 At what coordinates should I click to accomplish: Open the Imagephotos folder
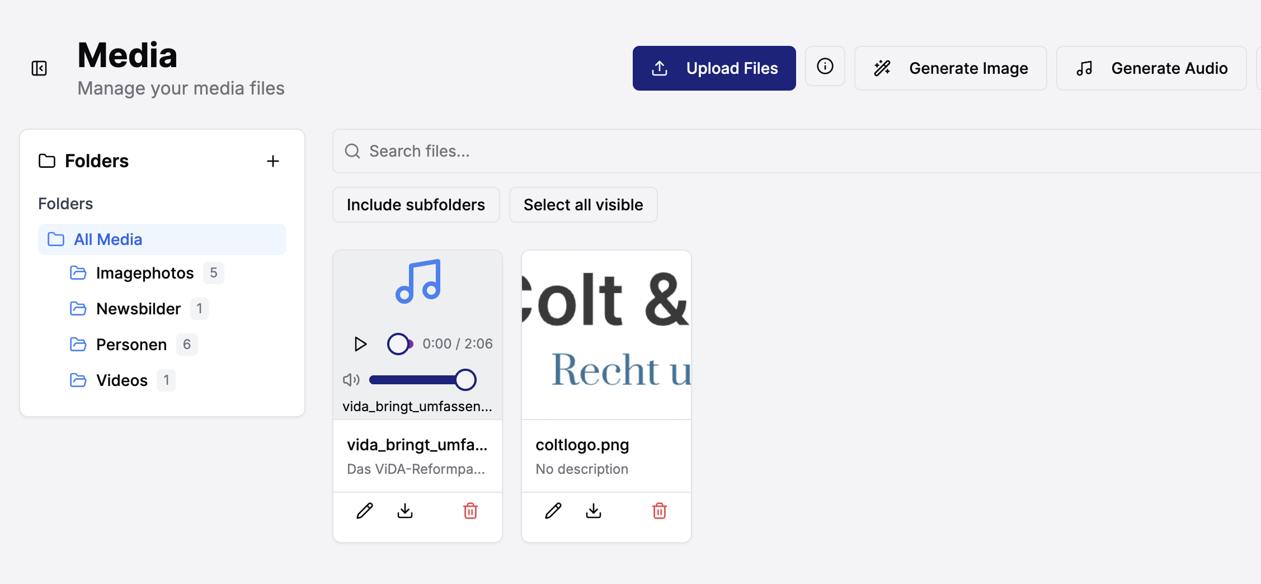[144, 273]
